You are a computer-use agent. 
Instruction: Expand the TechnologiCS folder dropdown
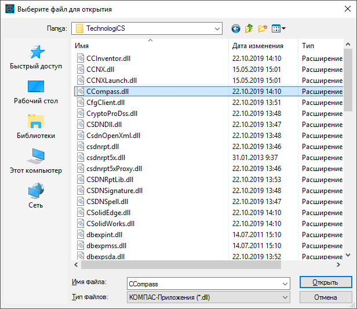[x=217, y=28]
